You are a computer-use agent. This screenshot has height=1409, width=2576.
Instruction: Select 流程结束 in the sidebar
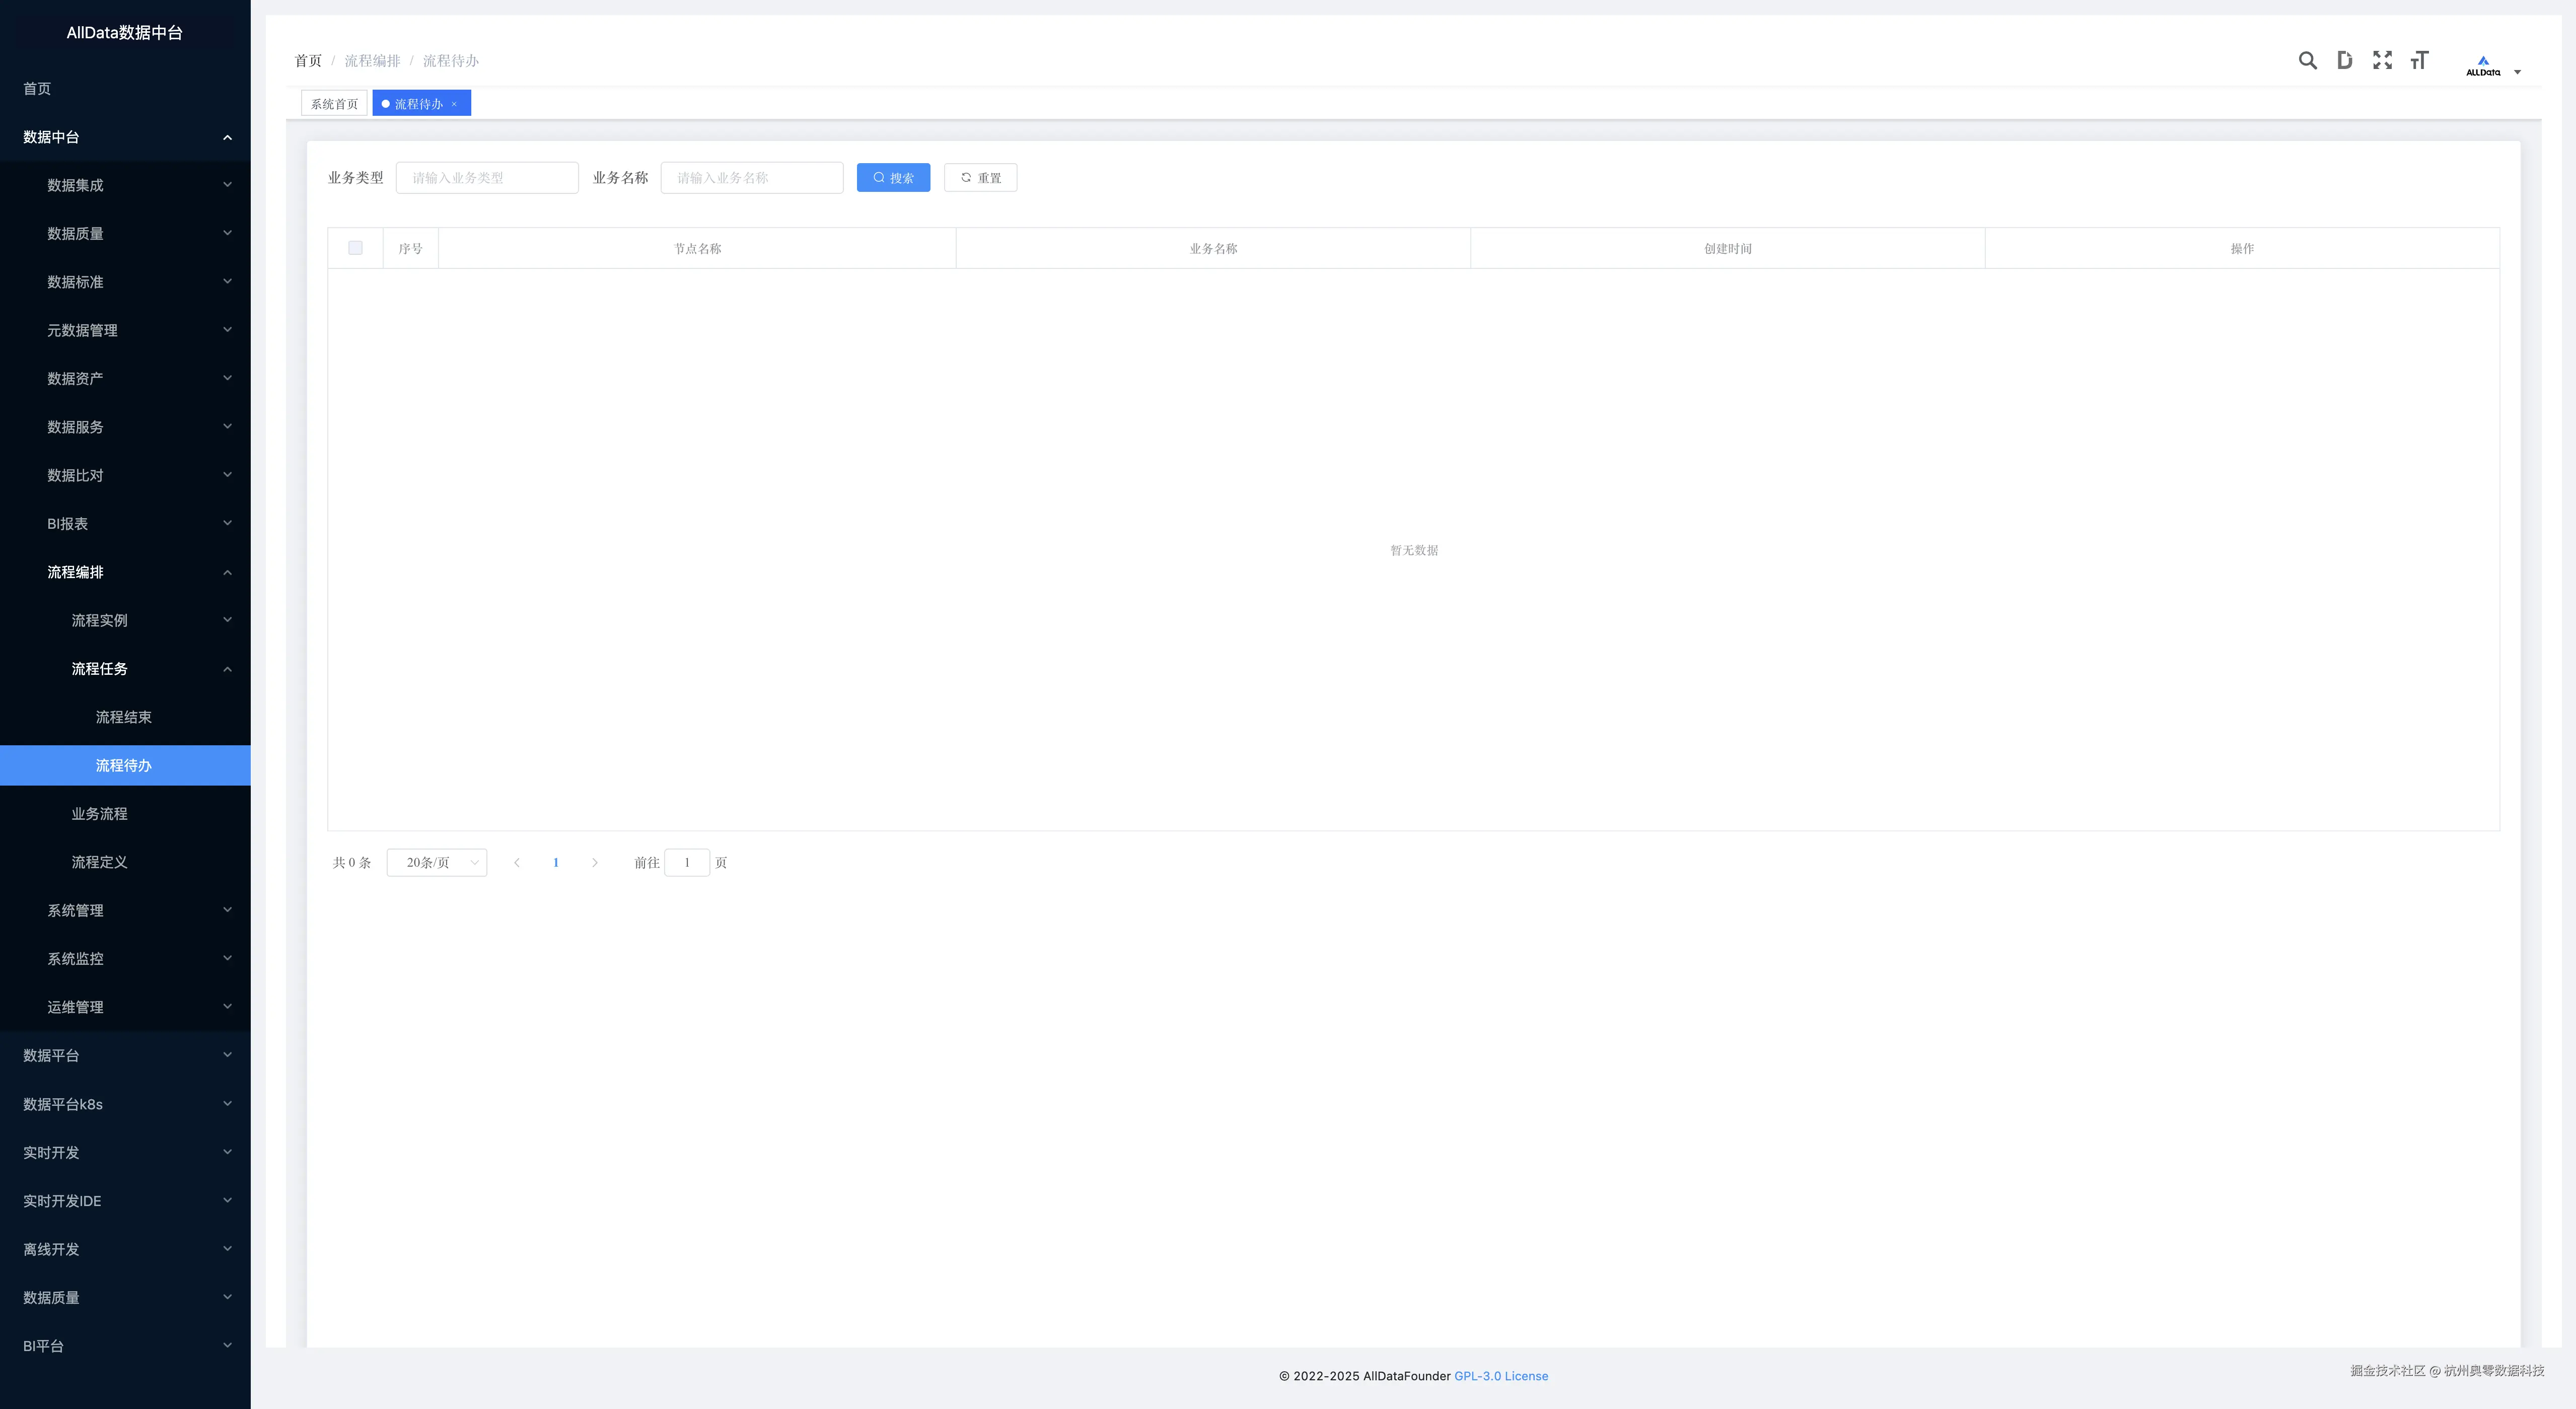[x=124, y=717]
